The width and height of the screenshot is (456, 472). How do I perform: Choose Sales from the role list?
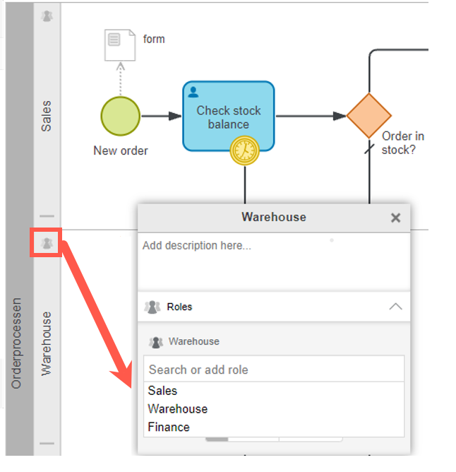tap(162, 391)
